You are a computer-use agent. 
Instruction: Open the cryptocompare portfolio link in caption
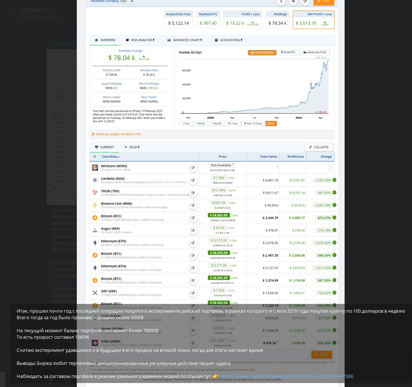point(287,376)
